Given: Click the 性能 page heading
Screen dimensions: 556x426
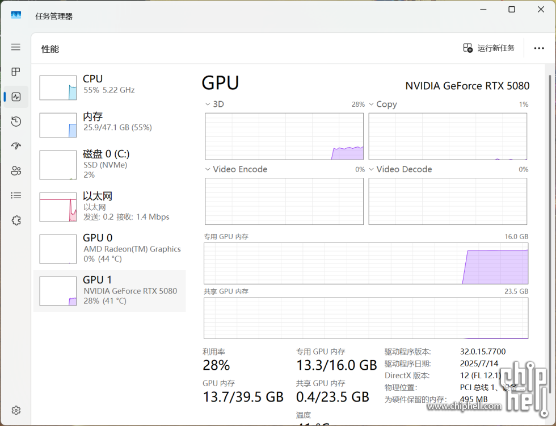Looking at the screenshot, I should coord(50,49).
